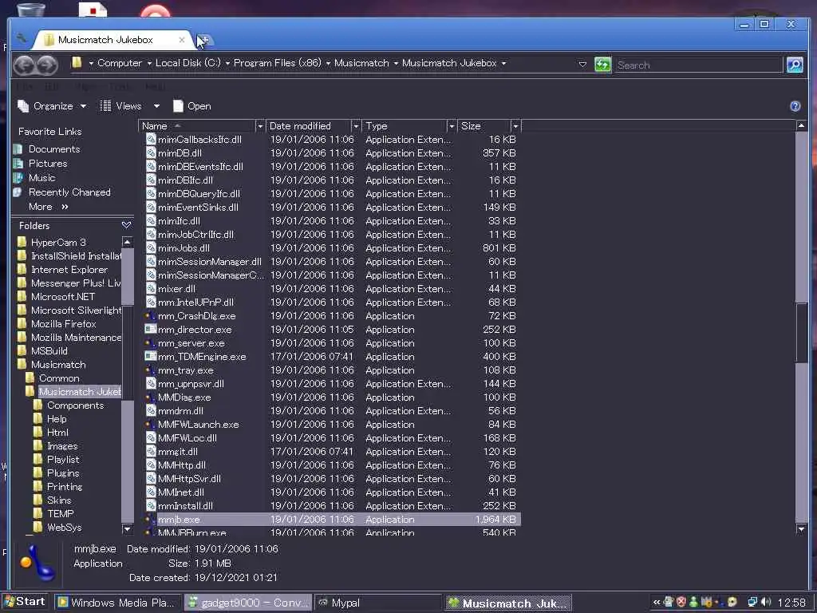Select MMFWLaunch.exe file name

199,425
